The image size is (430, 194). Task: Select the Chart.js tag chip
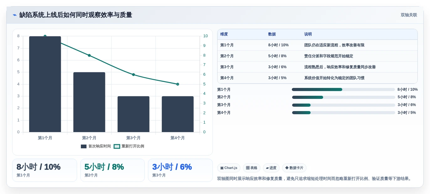point(229,168)
